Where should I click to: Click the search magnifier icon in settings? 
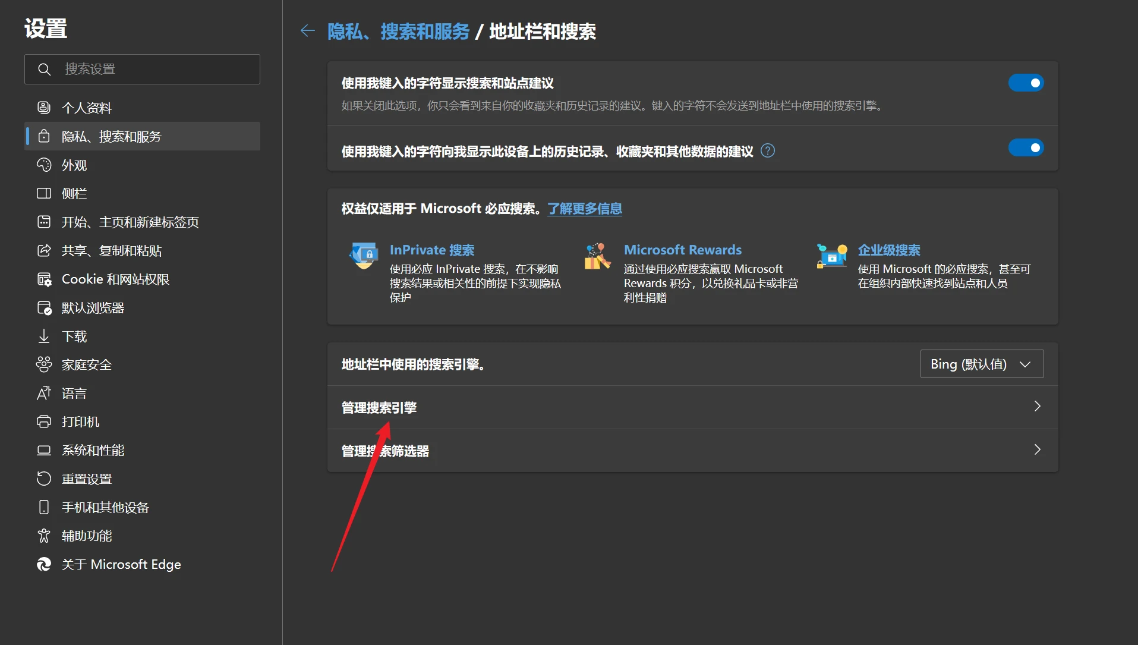[x=44, y=69]
